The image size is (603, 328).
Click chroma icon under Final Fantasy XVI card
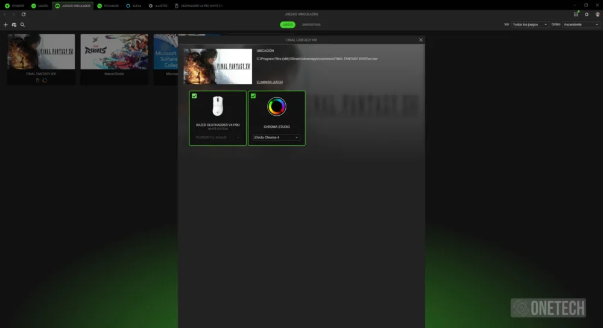point(45,80)
